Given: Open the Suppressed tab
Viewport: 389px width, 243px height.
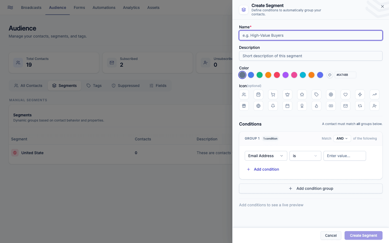Looking at the screenshot, I should 126,86.
